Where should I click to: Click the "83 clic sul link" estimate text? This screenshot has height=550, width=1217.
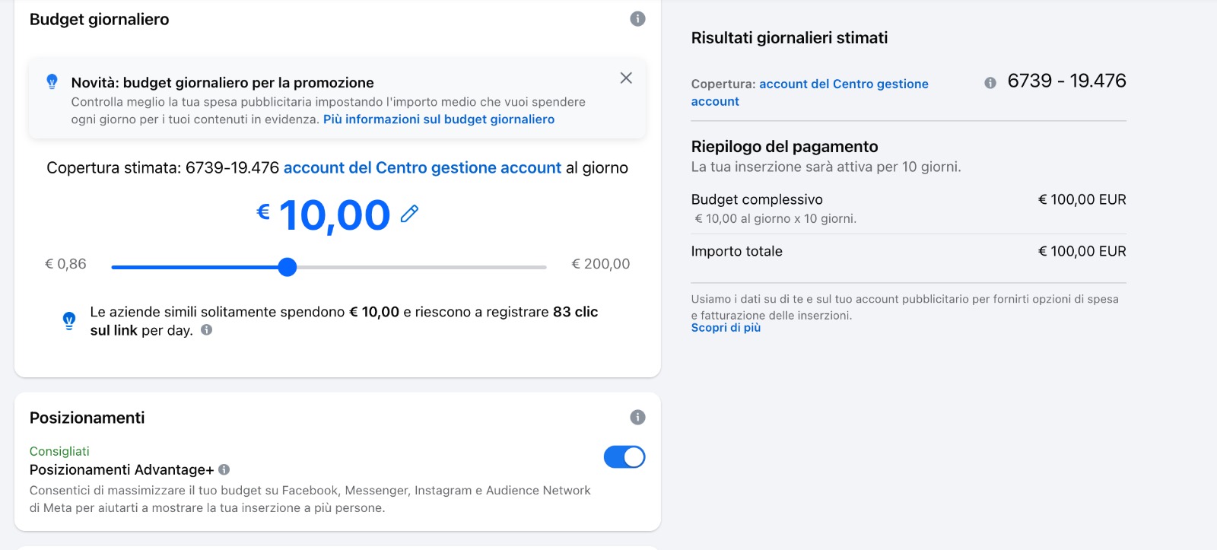(574, 312)
